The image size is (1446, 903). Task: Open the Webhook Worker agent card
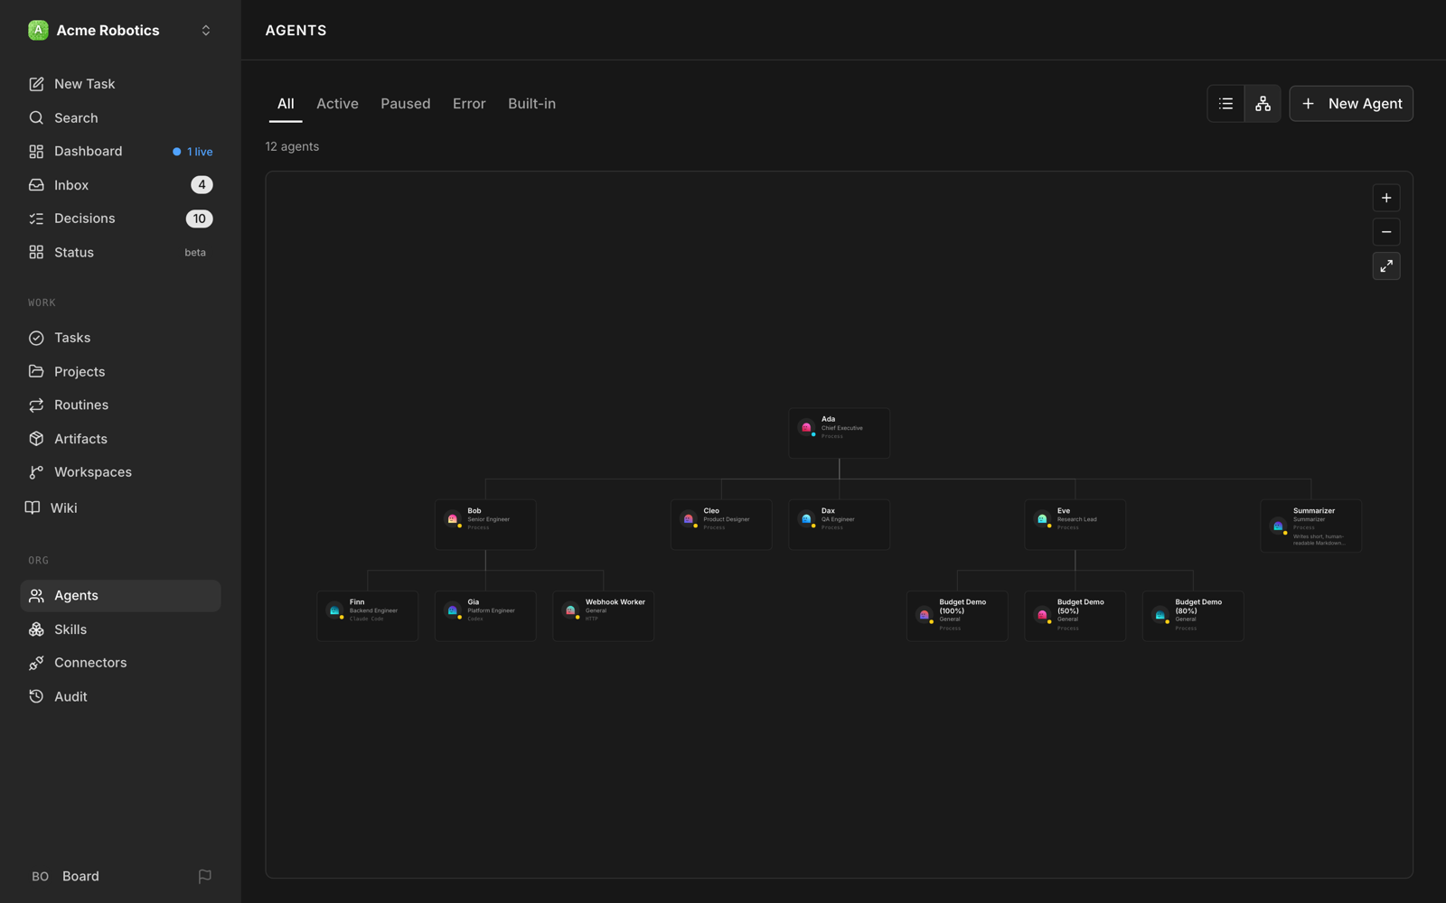[604, 616]
